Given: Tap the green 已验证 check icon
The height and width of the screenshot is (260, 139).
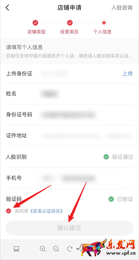Looking at the screenshot, I should click(x=111, y=199).
